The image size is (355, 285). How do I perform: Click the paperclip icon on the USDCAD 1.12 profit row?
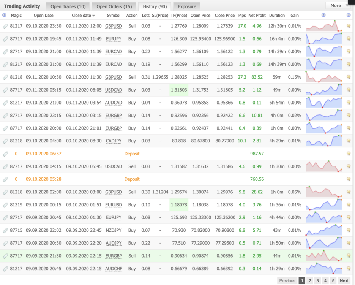point(5,90)
